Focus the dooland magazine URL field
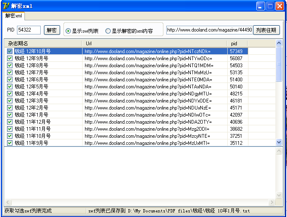Viewport: 287px width, 217px height. point(209,30)
